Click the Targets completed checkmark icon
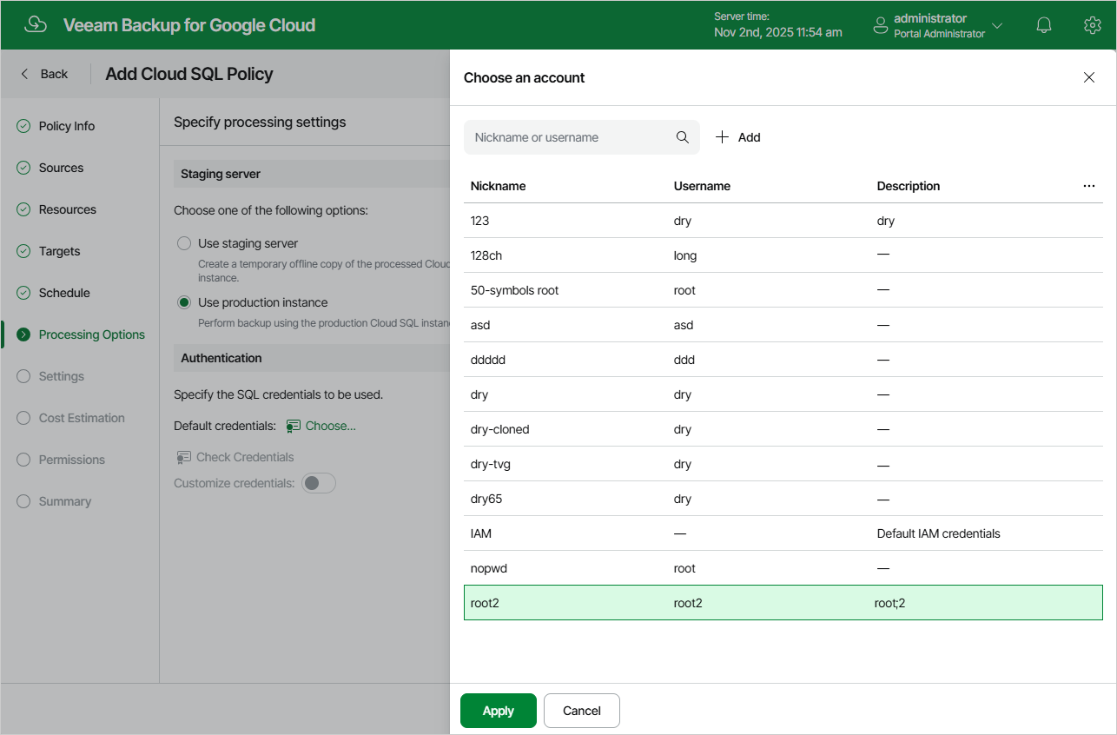 click(23, 251)
